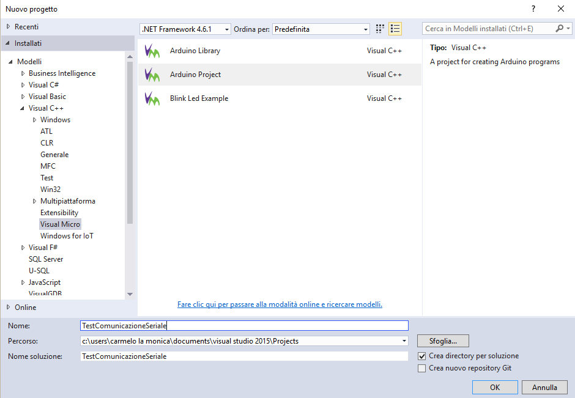Click the search magnifier icon
This screenshot has width=575, height=398.
pyautogui.click(x=559, y=29)
